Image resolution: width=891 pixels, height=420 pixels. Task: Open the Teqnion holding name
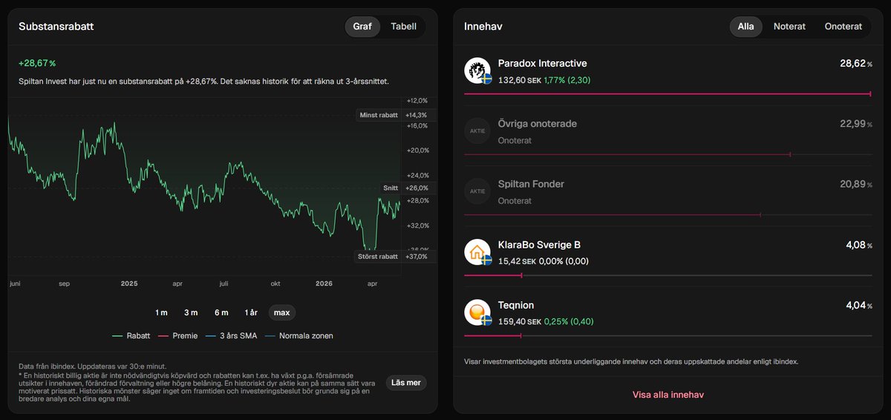pos(516,305)
